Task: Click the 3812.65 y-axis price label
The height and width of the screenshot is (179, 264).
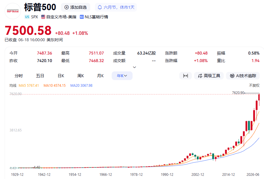Action: (15, 130)
